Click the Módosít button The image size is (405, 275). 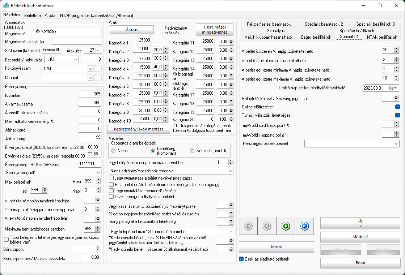(360, 237)
